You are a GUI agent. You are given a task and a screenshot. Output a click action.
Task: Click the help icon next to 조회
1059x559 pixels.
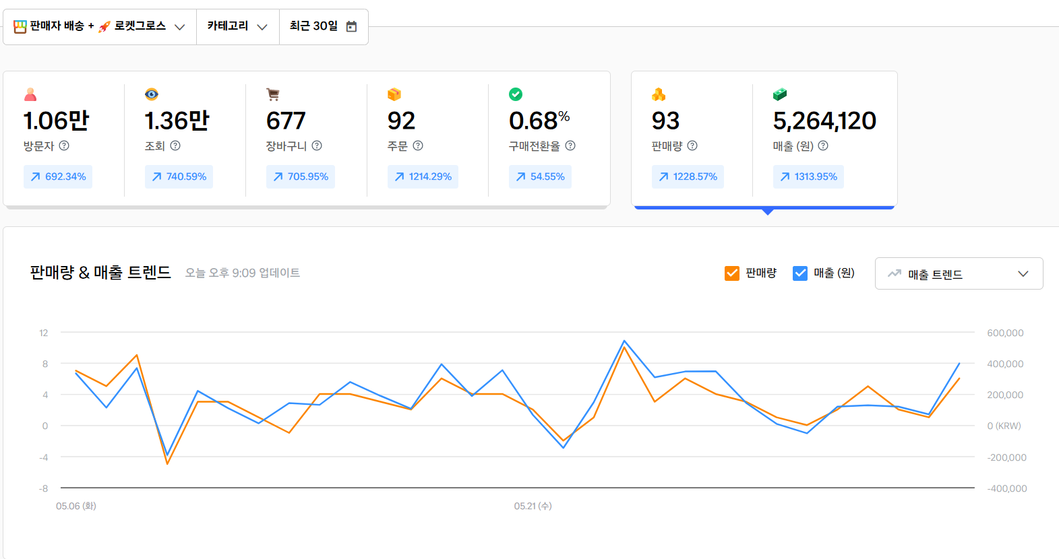175,145
